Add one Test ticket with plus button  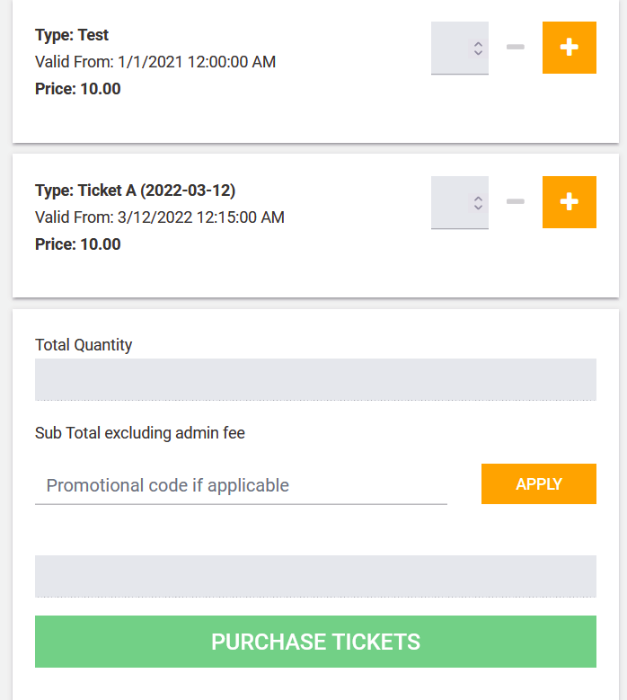point(569,48)
